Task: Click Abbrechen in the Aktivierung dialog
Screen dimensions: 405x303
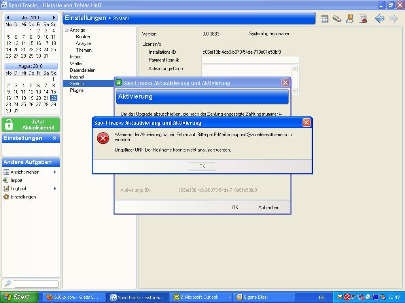Action: coord(269,208)
